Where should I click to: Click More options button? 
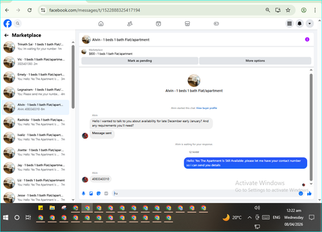click(x=255, y=61)
